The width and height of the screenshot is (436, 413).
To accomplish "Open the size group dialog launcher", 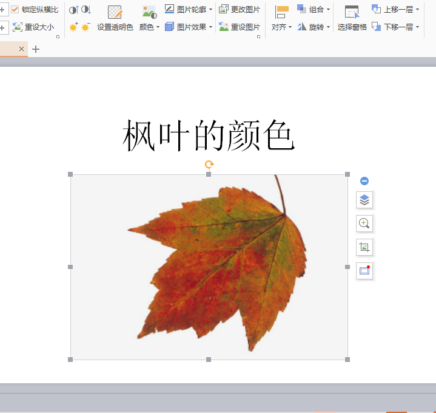I will tap(58, 37).
